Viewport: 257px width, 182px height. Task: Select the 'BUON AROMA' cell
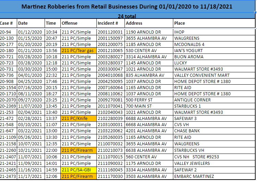pyautogui.click(x=214, y=57)
